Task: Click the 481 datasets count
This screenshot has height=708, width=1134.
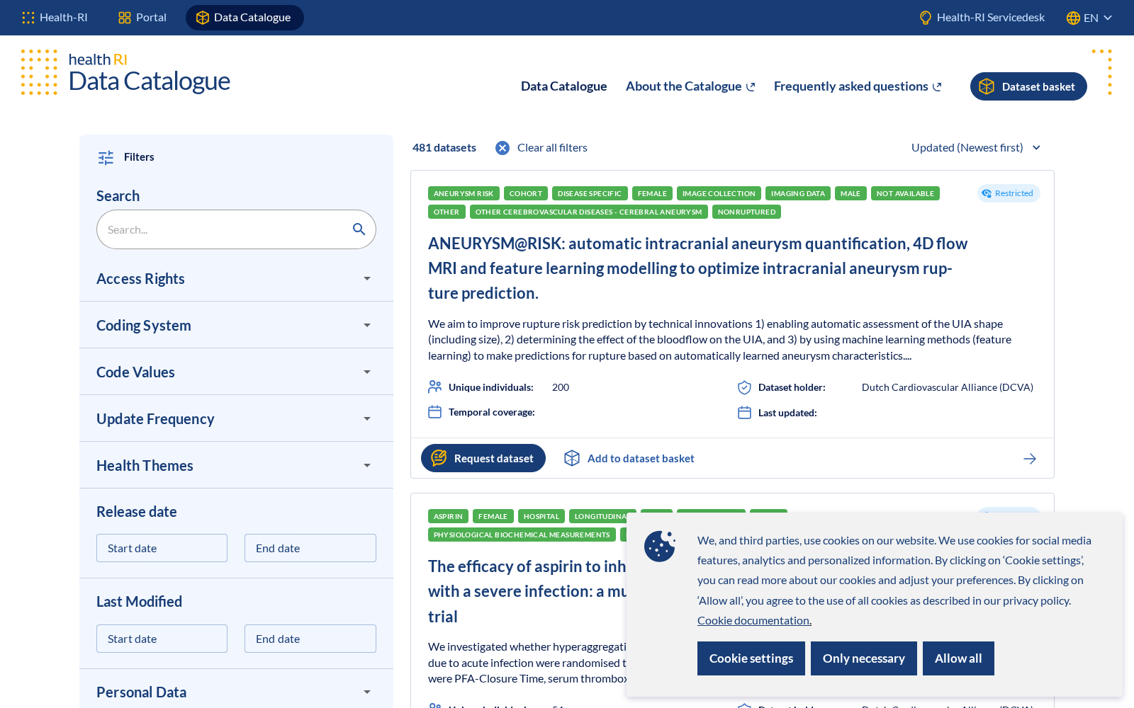Action: point(444,148)
